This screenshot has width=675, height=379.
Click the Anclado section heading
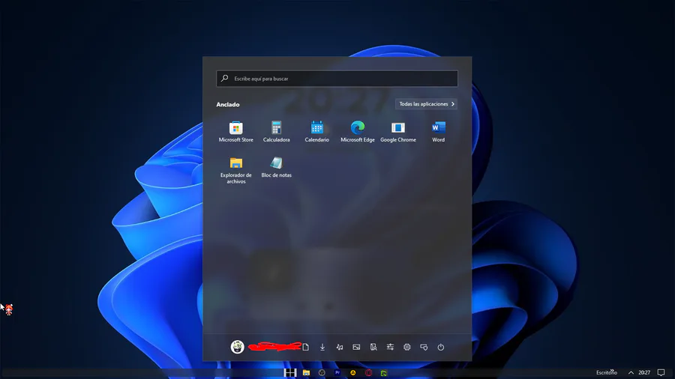(228, 104)
